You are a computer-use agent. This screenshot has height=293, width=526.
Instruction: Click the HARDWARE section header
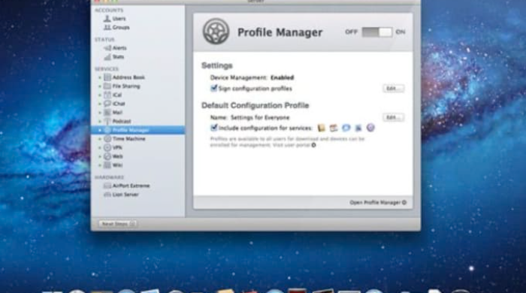point(110,177)
